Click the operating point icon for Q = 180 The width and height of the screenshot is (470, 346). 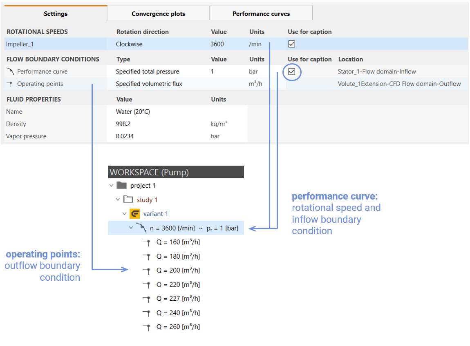pyautogui.click(x=147, y=257)
